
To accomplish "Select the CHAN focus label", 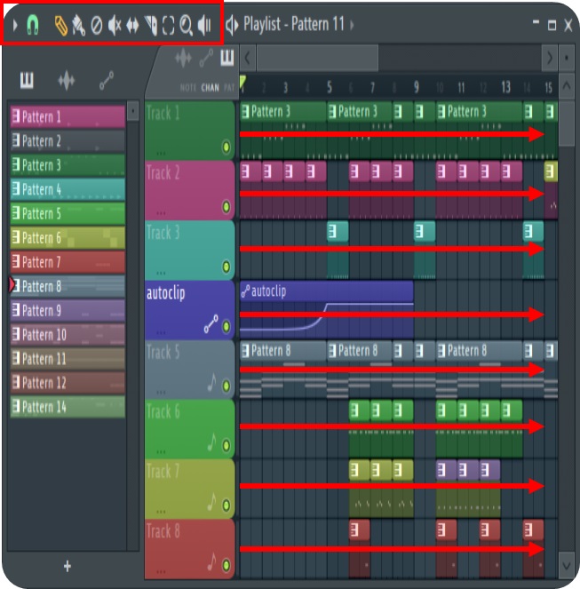I will coord(210,88).
